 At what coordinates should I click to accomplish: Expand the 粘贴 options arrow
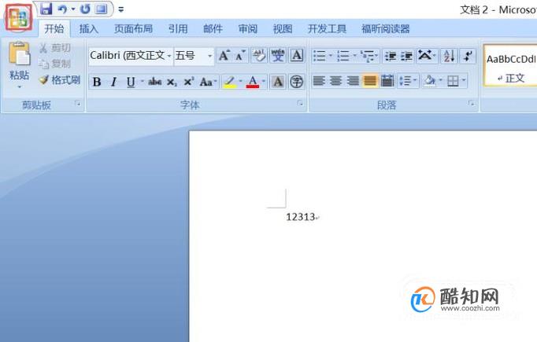click(x=19, y=86)
